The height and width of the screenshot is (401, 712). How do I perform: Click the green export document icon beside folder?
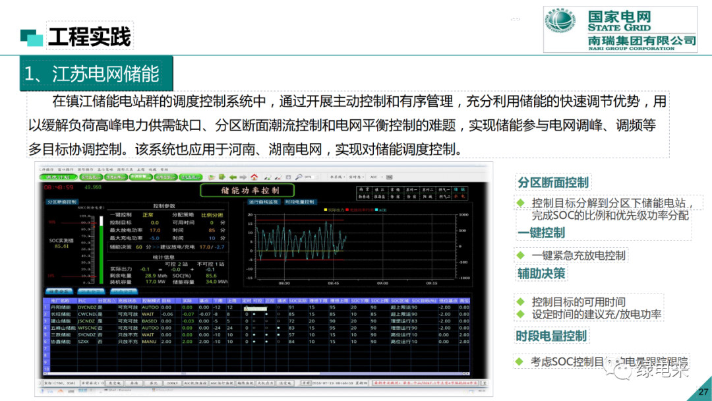tap(222, 177)
